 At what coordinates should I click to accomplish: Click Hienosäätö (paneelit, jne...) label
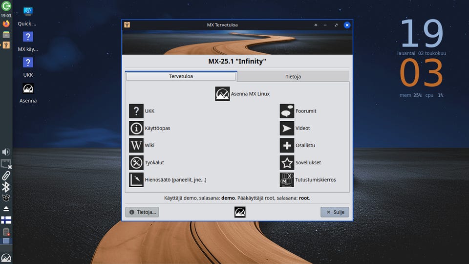coord(175,179)
